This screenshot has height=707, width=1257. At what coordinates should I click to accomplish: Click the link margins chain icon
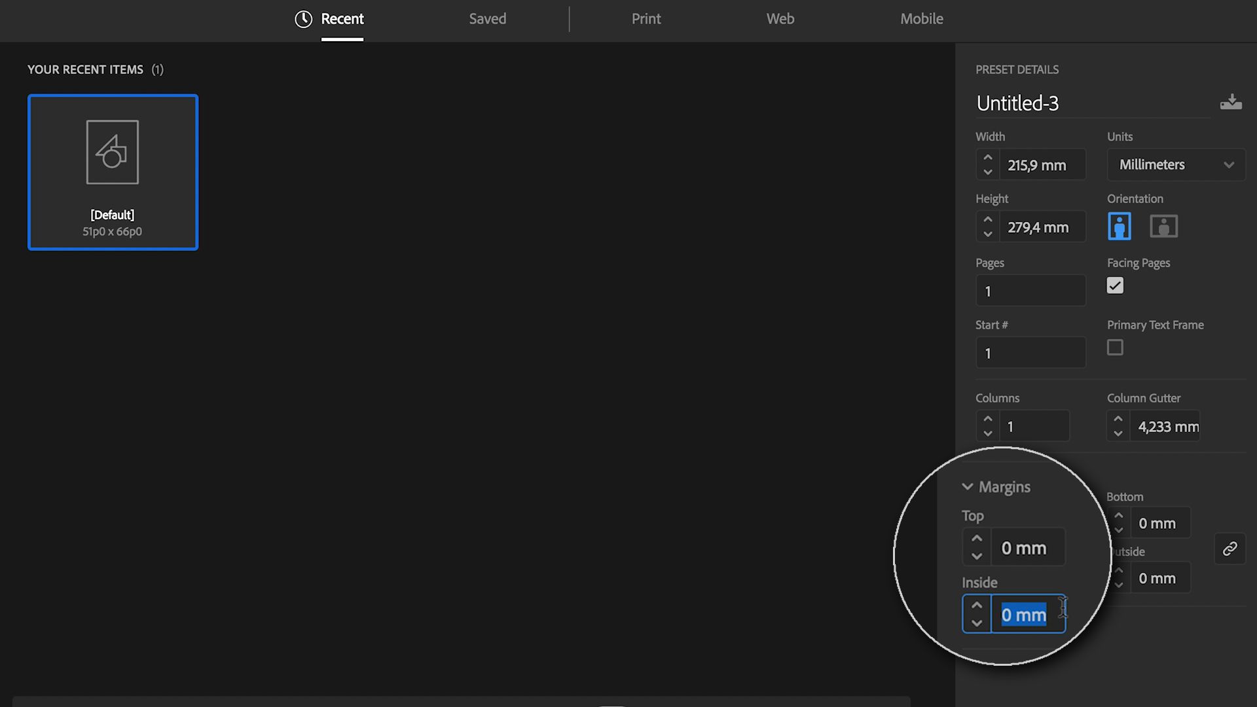pyautogui.click(x=1230, y=549)
